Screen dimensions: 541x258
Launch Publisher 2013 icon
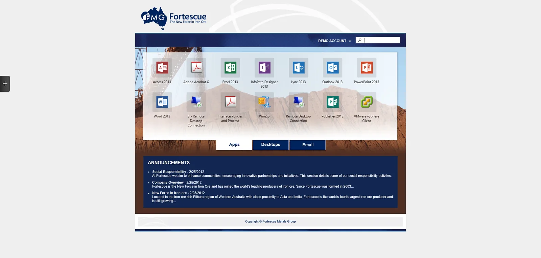[x=333, y=102]
